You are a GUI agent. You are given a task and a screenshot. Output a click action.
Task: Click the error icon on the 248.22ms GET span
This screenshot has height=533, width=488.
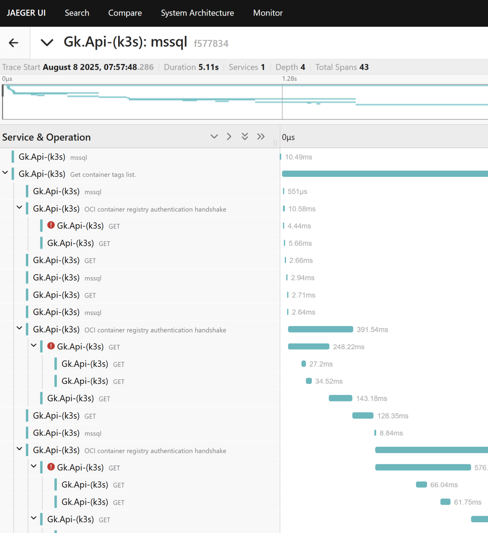pos(51,346)
